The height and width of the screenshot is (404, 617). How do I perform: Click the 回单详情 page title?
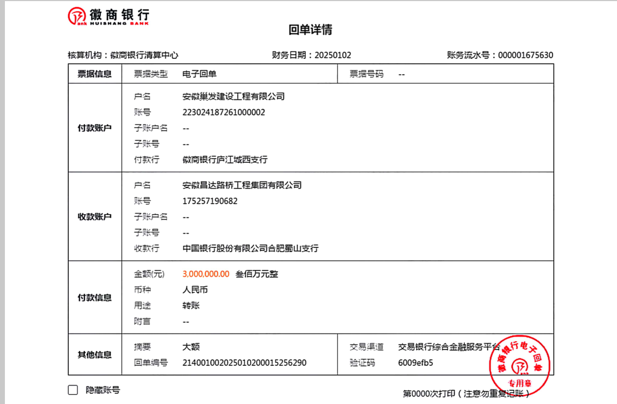(x=310, y=30)
